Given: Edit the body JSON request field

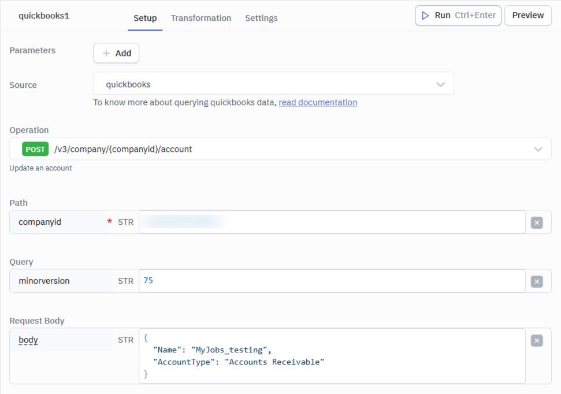Looking at the screenshot, I should 332,356.
